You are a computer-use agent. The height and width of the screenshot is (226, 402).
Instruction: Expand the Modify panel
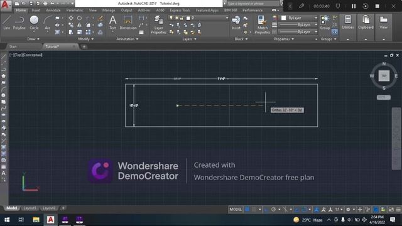click(86, 39)
